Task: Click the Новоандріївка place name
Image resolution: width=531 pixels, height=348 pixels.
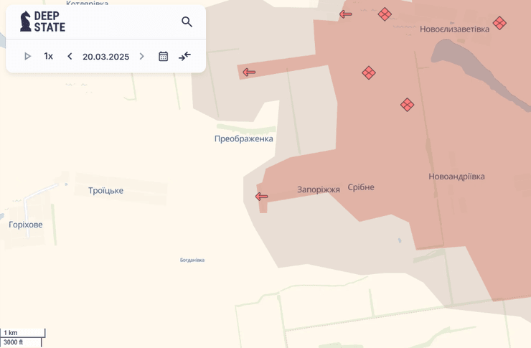Action: tap(456, 176)
